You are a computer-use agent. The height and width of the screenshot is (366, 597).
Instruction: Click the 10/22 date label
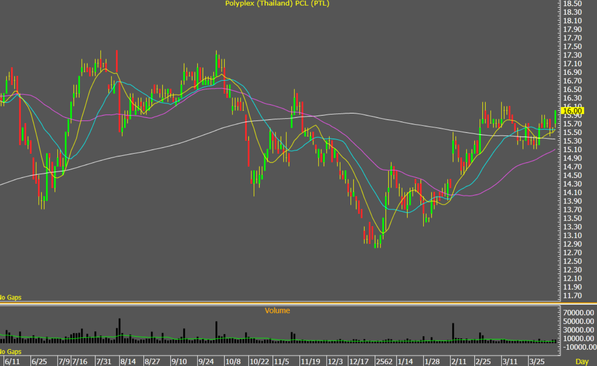[260, 361]
